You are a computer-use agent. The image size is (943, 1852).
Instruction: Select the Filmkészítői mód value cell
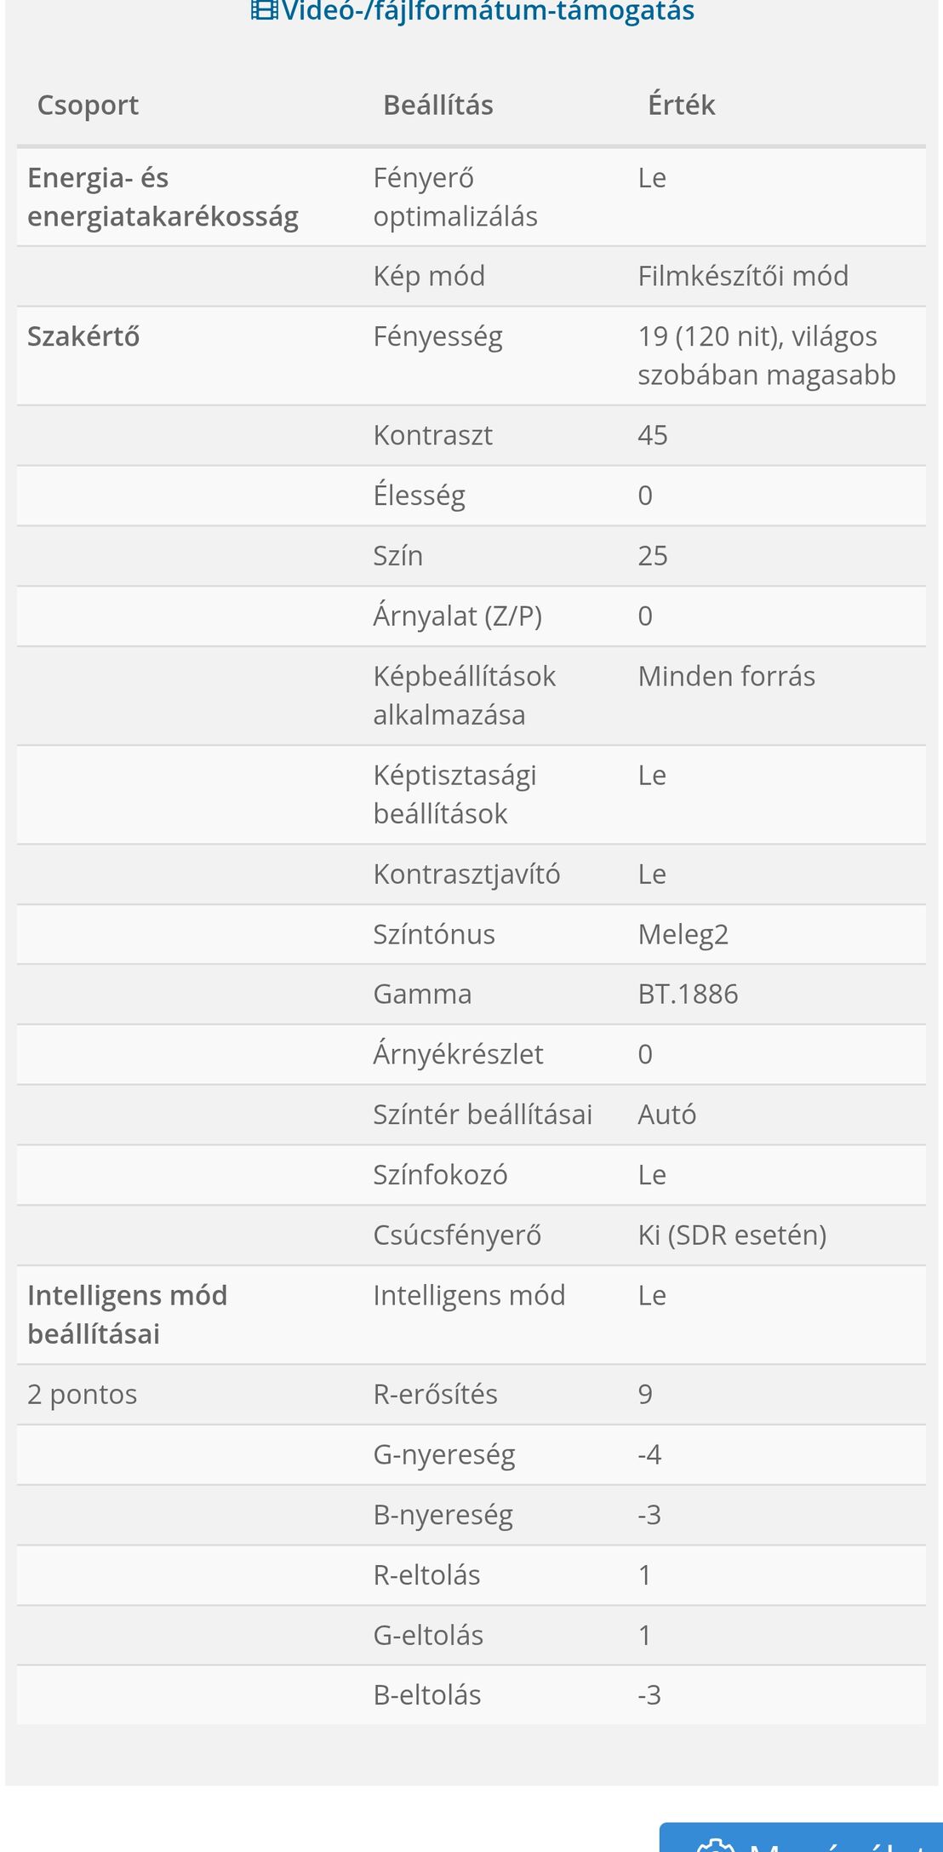[743, 276]
